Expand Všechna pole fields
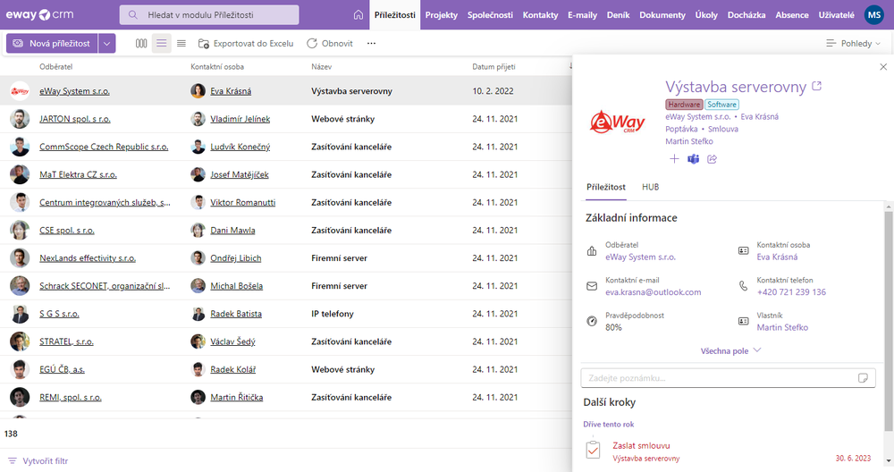Viewport: 894px width, 472px height. pyautogui.click(x=730, y=350)
